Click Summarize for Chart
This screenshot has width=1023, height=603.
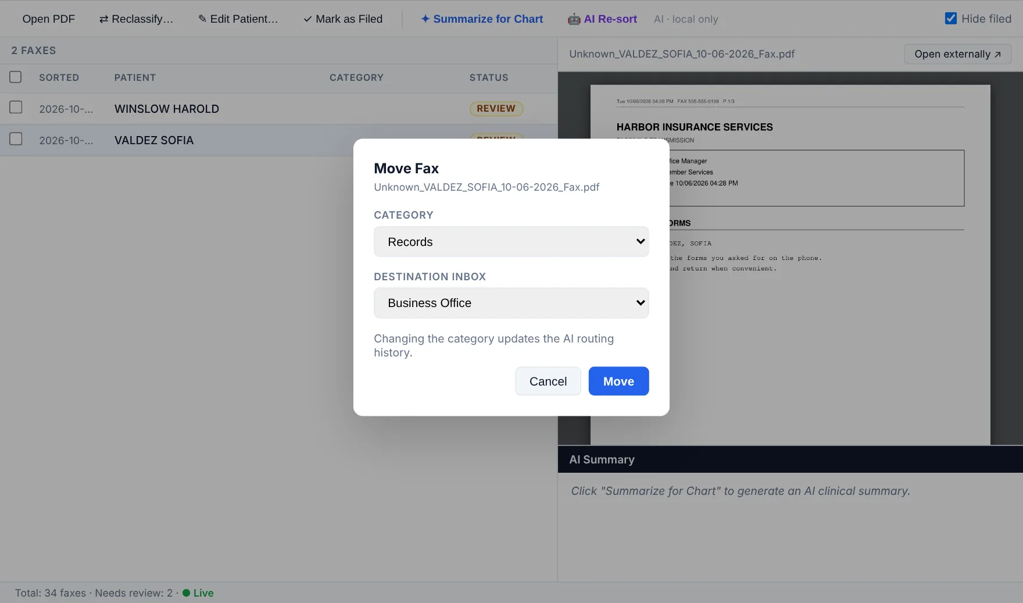click(x=482, y=19)
